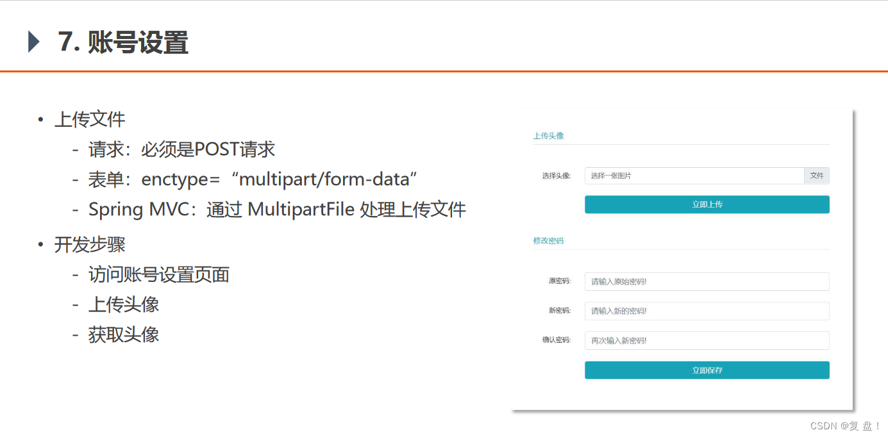Screen dimensions: 888x437
Task: Click the 上传头像 section heading
Action: 548,136
